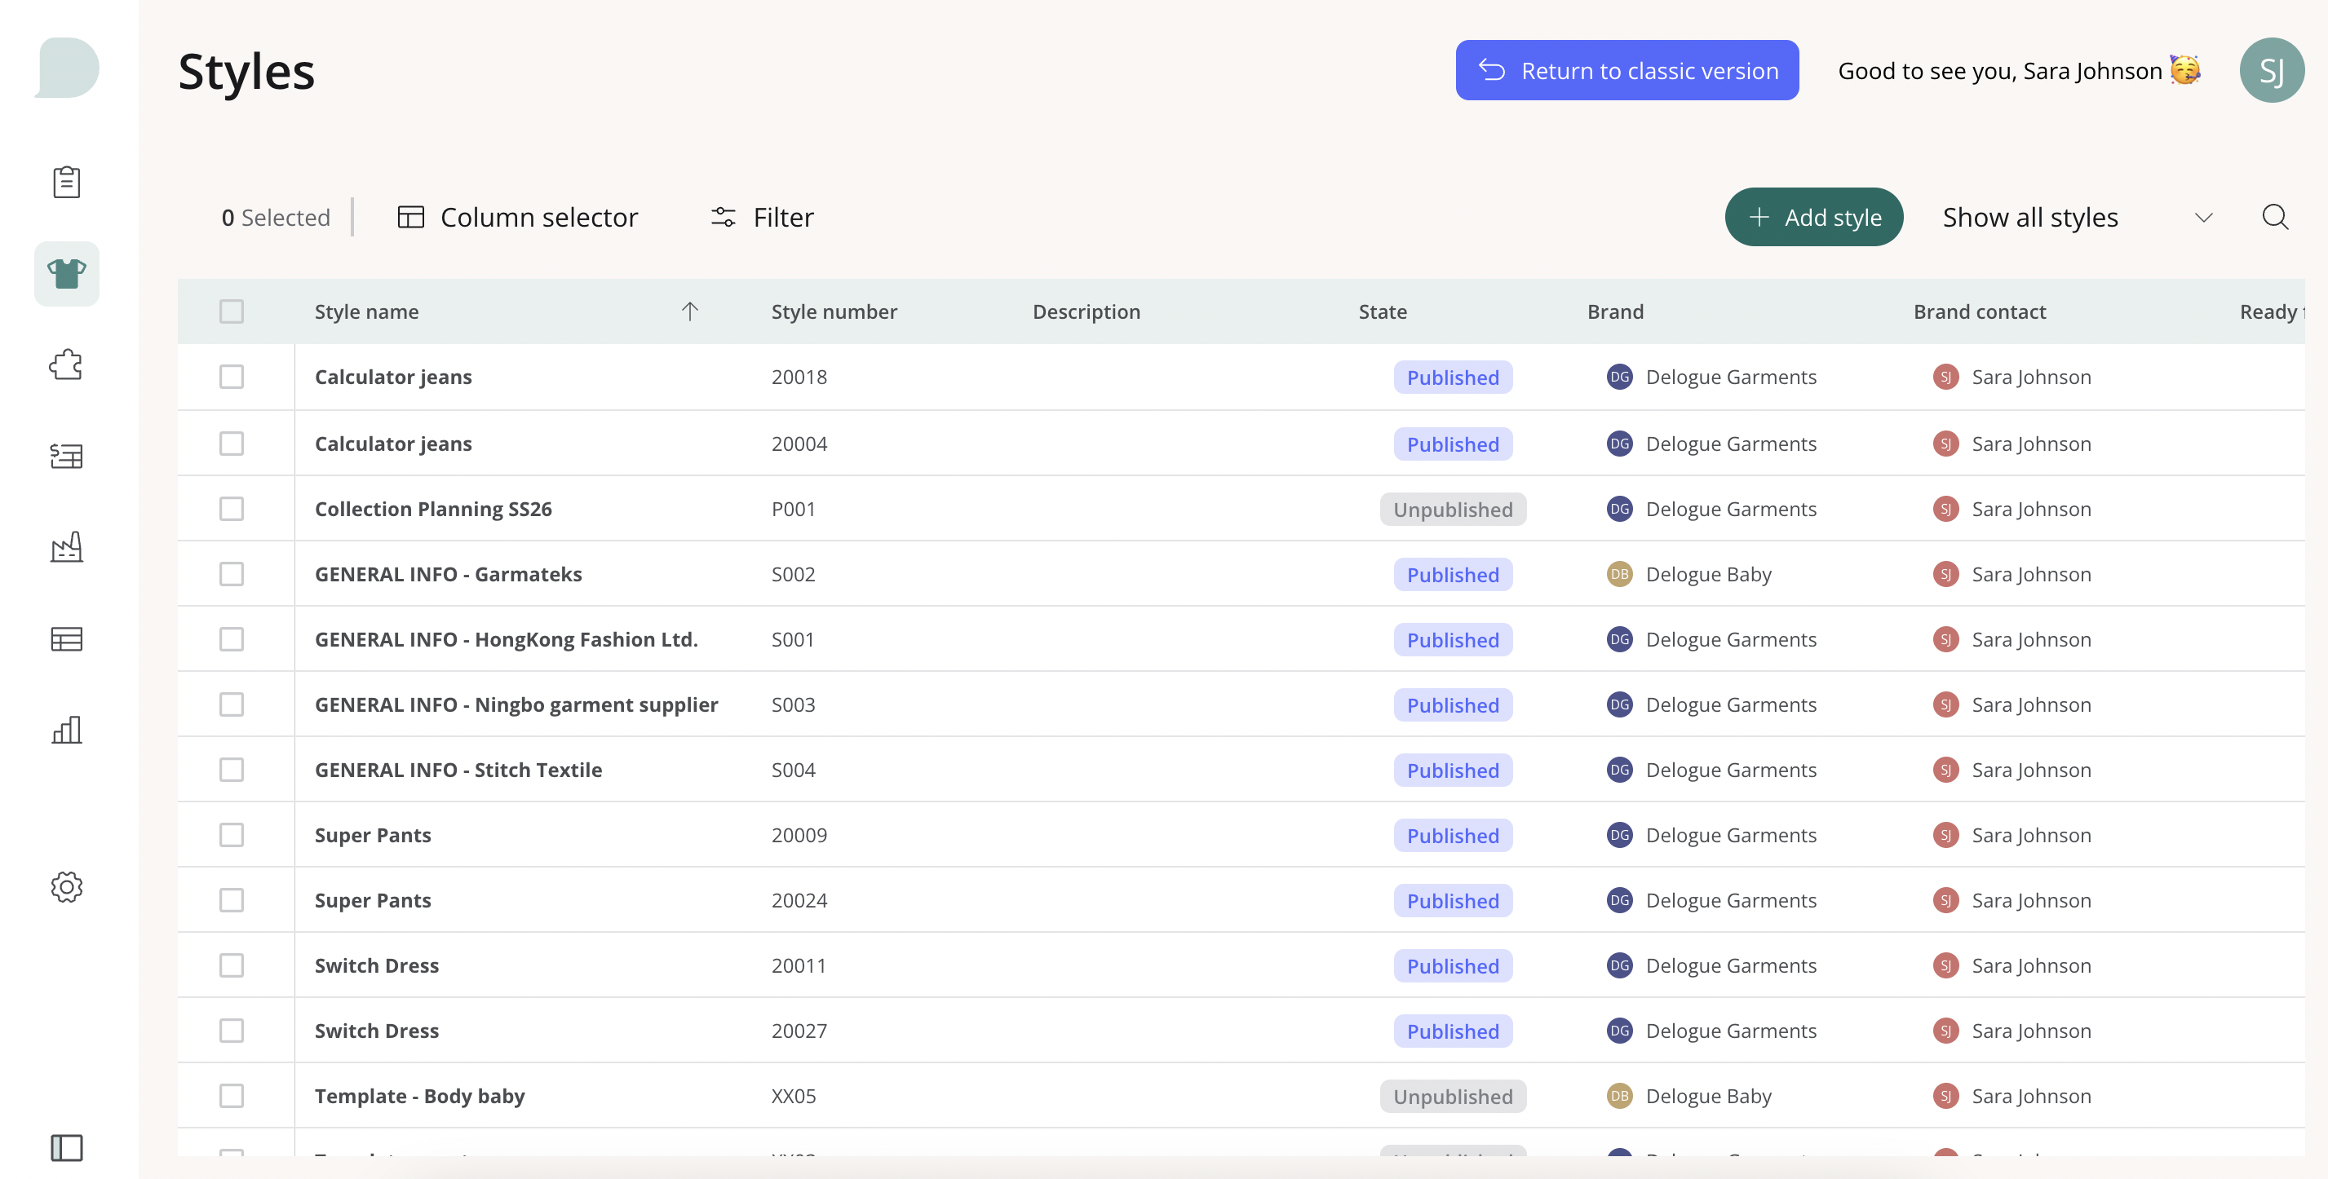Open the Calculator jeans style 20018
The height and width of the screenshot is (1179, 2328).
pos(393,377)
